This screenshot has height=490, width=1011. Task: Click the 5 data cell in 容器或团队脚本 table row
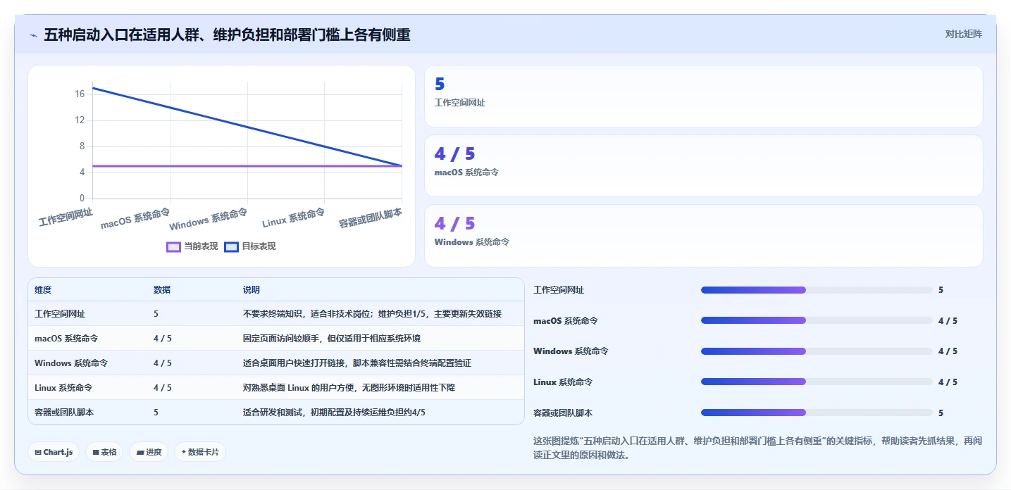tap(156, 413)
